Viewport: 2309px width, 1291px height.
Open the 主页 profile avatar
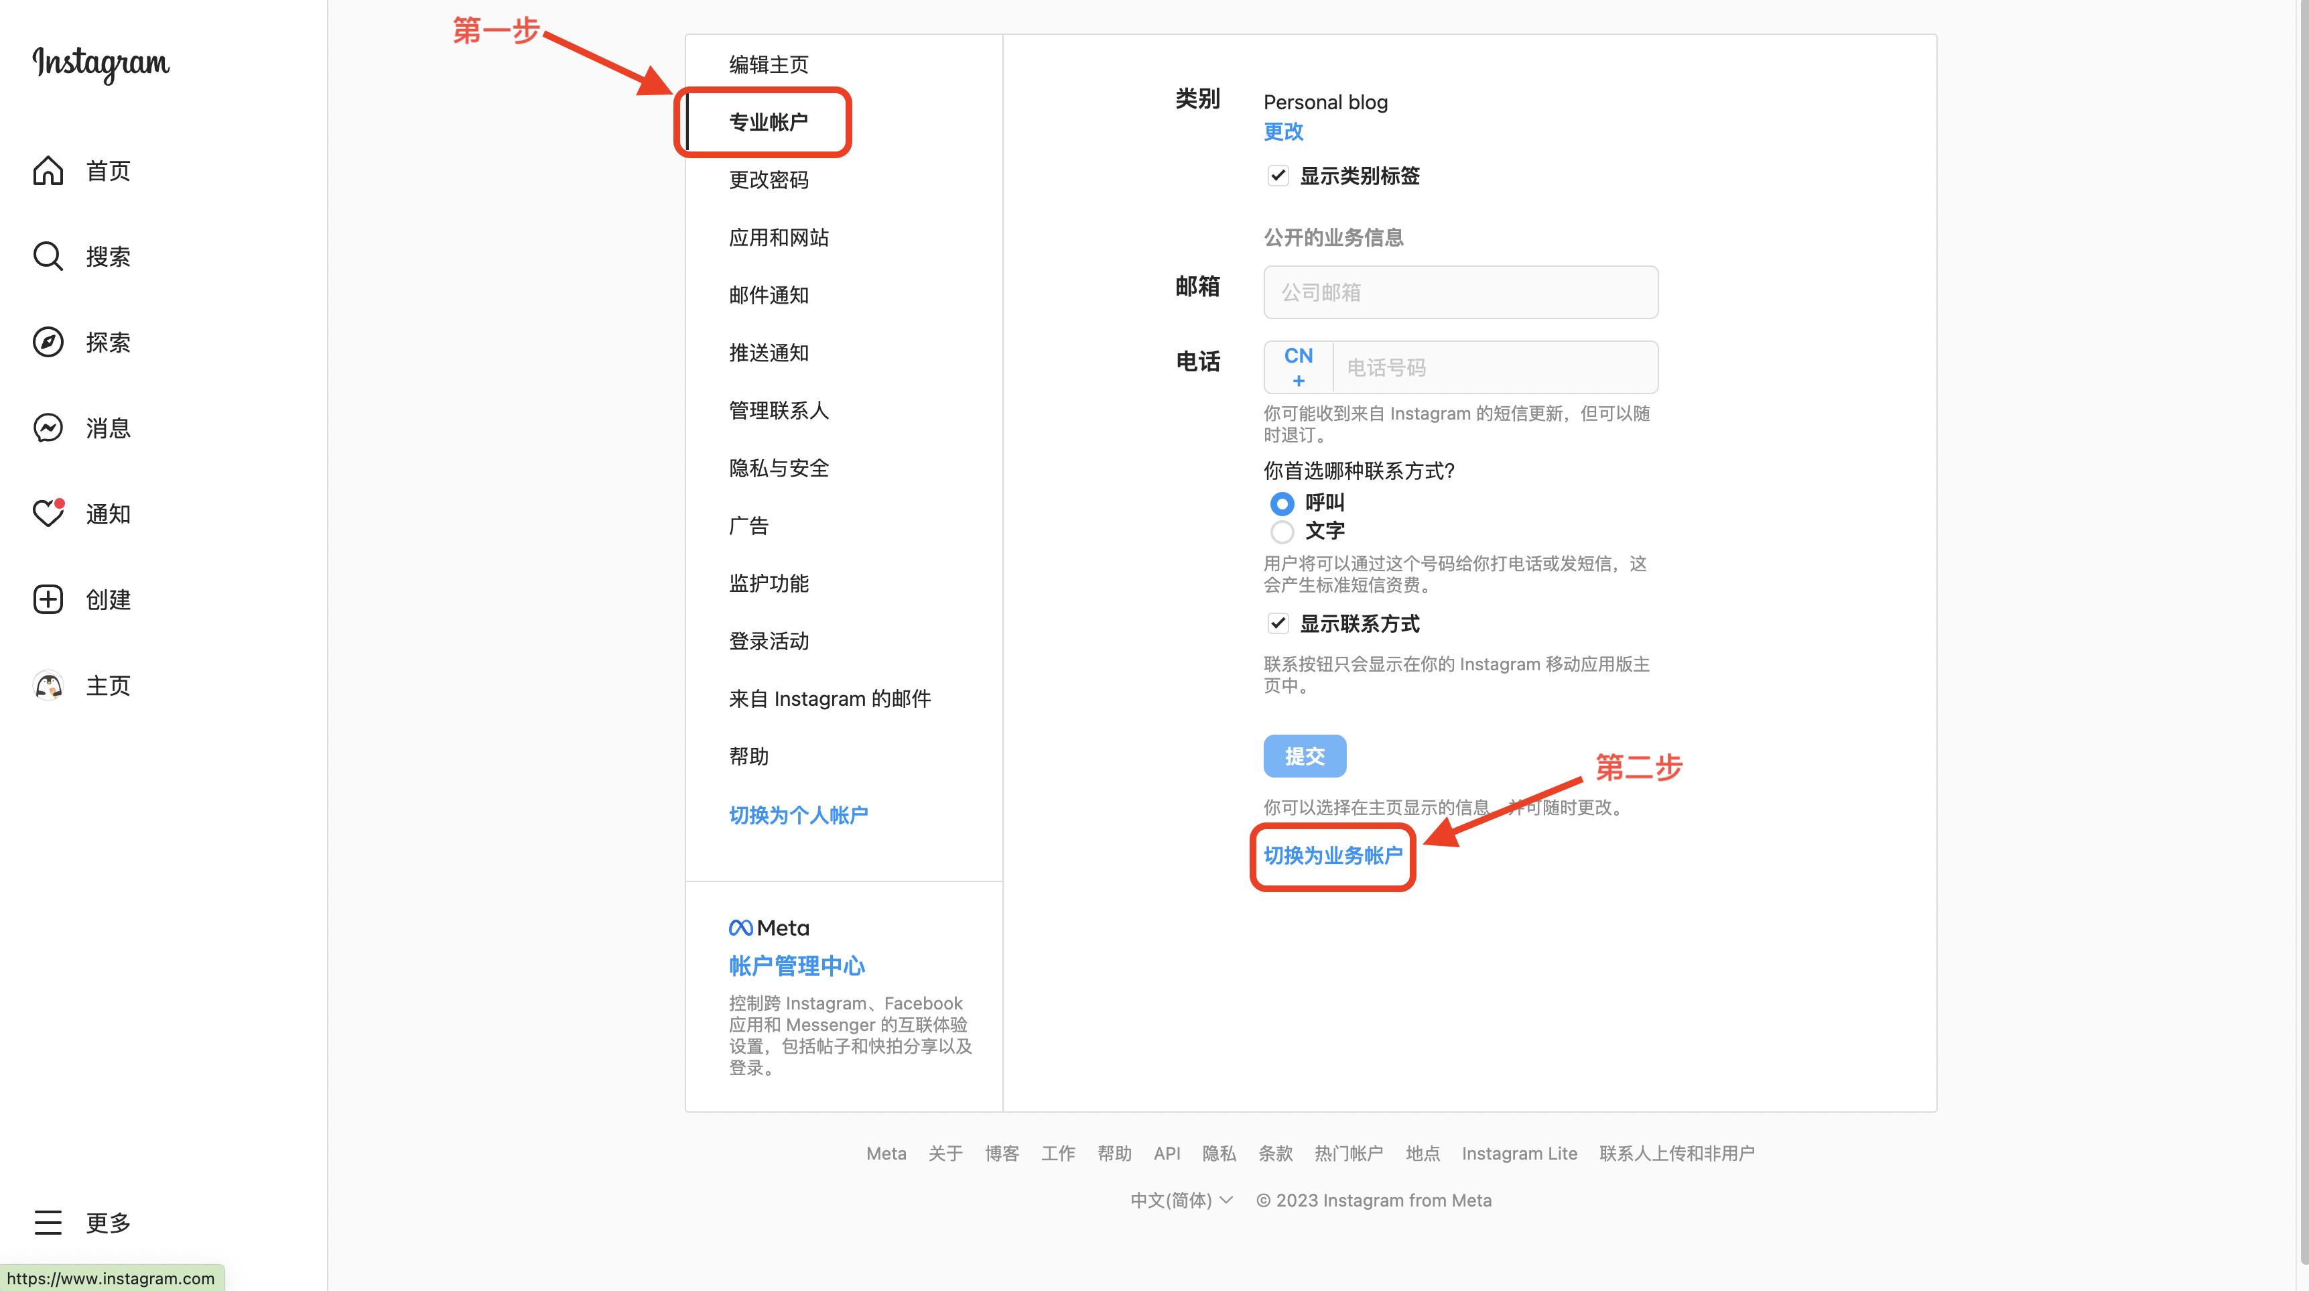click(48, 685)
